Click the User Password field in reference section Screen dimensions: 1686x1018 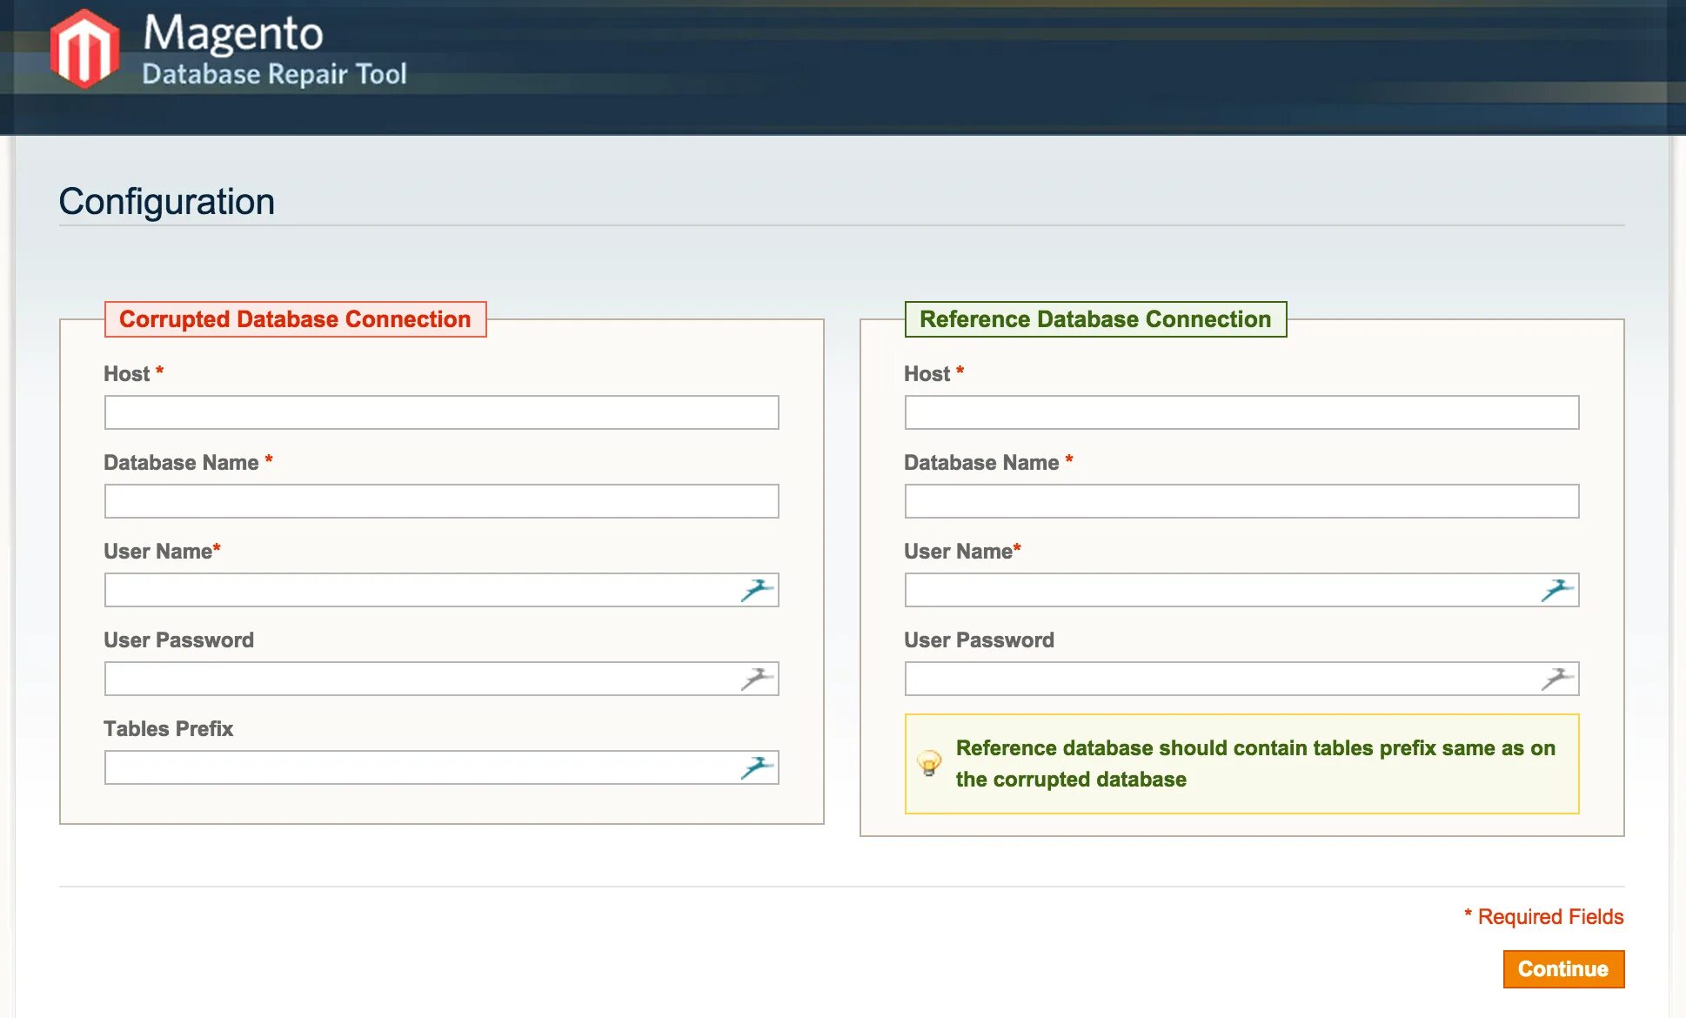(1241, 679)
